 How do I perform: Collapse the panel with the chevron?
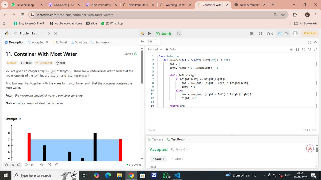pyautogui.click(x=315, y=42)
